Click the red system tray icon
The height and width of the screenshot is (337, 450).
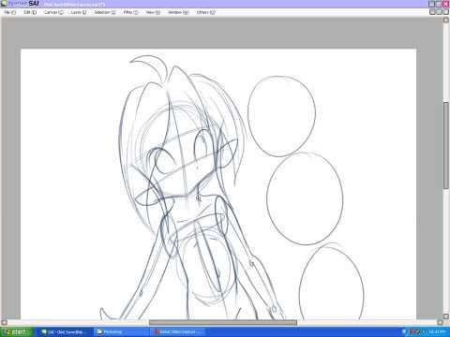coord(412,332)
